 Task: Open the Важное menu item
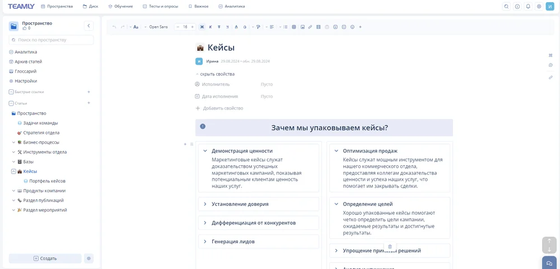pos(199,6)
